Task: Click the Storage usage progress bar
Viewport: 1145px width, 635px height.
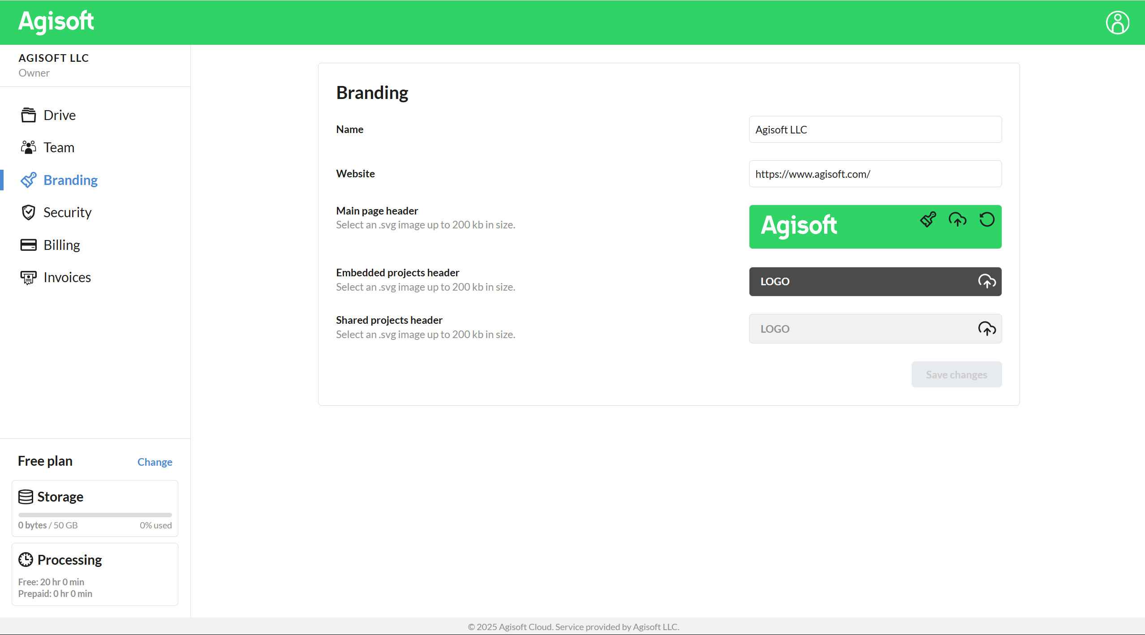Action: coord(95,515)
